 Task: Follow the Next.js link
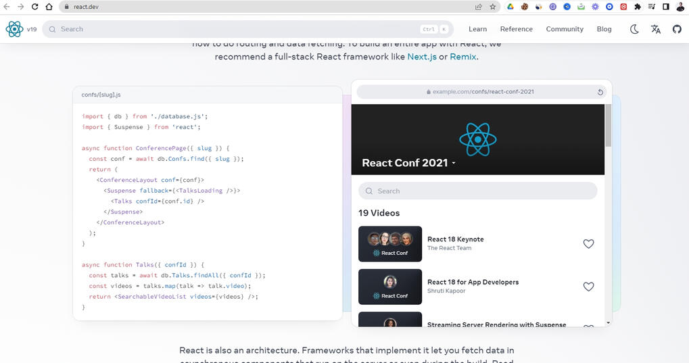click(x=422, y=57)
